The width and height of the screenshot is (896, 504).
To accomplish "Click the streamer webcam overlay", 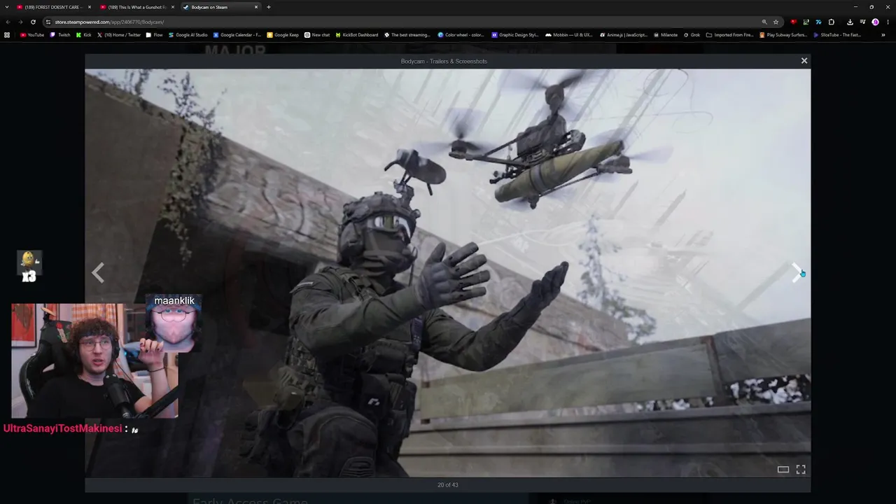I will pyautogui.click(x=94, y=360).
